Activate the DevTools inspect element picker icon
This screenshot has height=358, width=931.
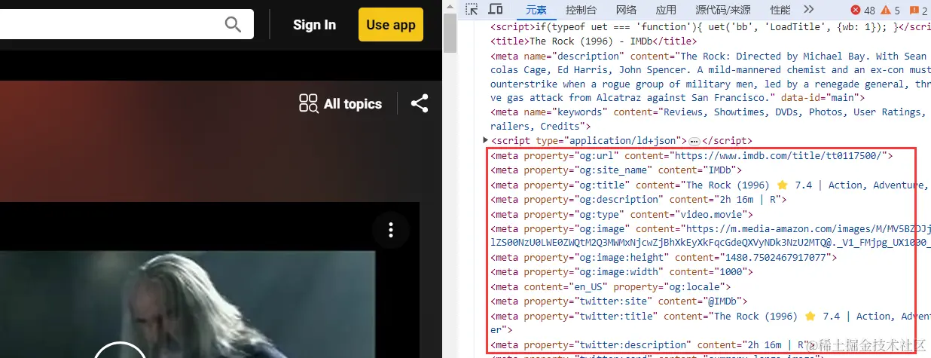(472, 10)
